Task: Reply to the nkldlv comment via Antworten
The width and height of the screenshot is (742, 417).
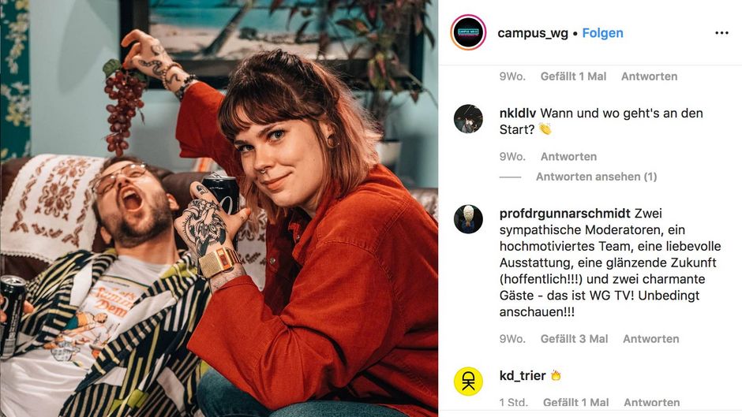Action: [x=568, y=157]
